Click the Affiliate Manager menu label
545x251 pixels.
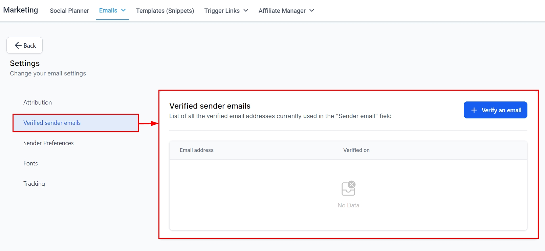click(282, 10)
